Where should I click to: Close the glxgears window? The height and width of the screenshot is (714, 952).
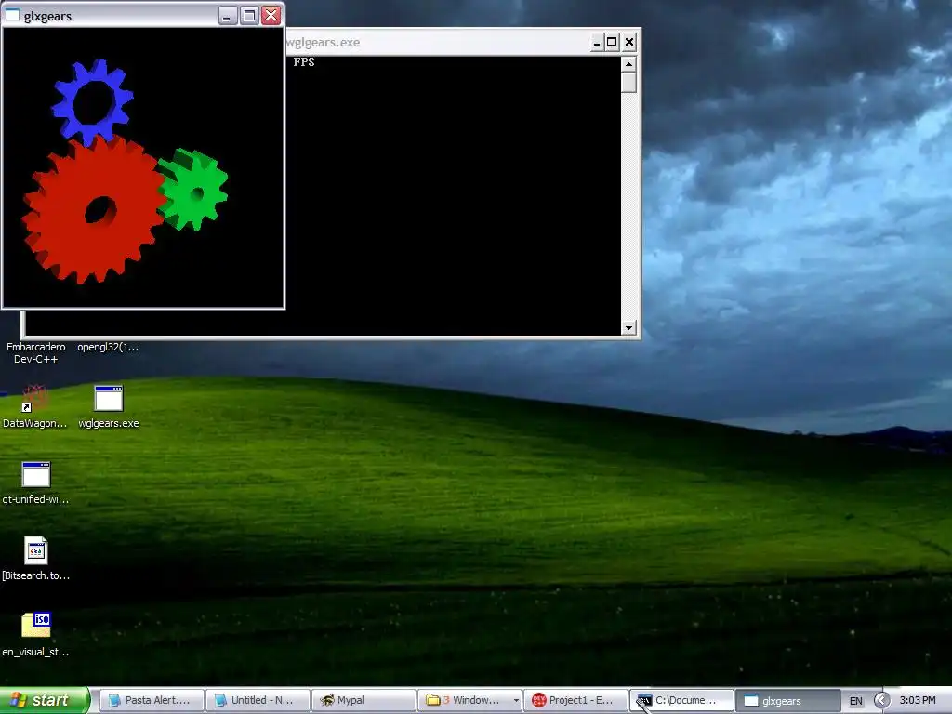271,15
